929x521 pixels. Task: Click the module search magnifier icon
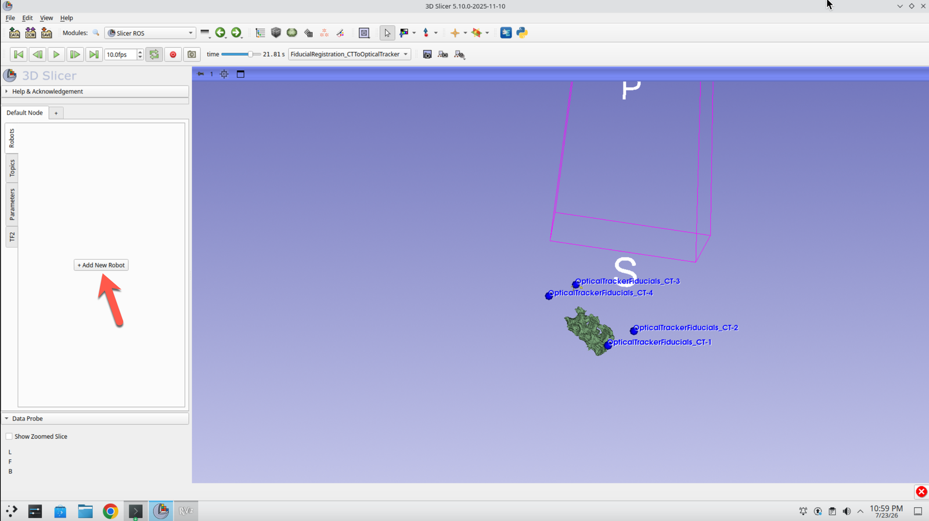[x=96, y=33]
